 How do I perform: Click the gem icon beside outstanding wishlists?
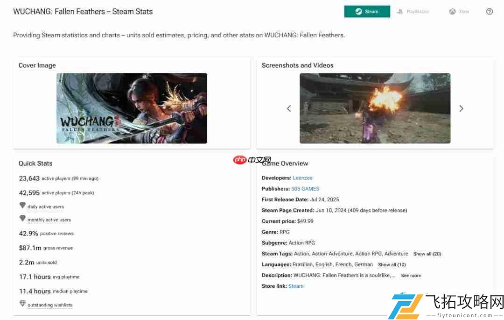coord(22,303)
